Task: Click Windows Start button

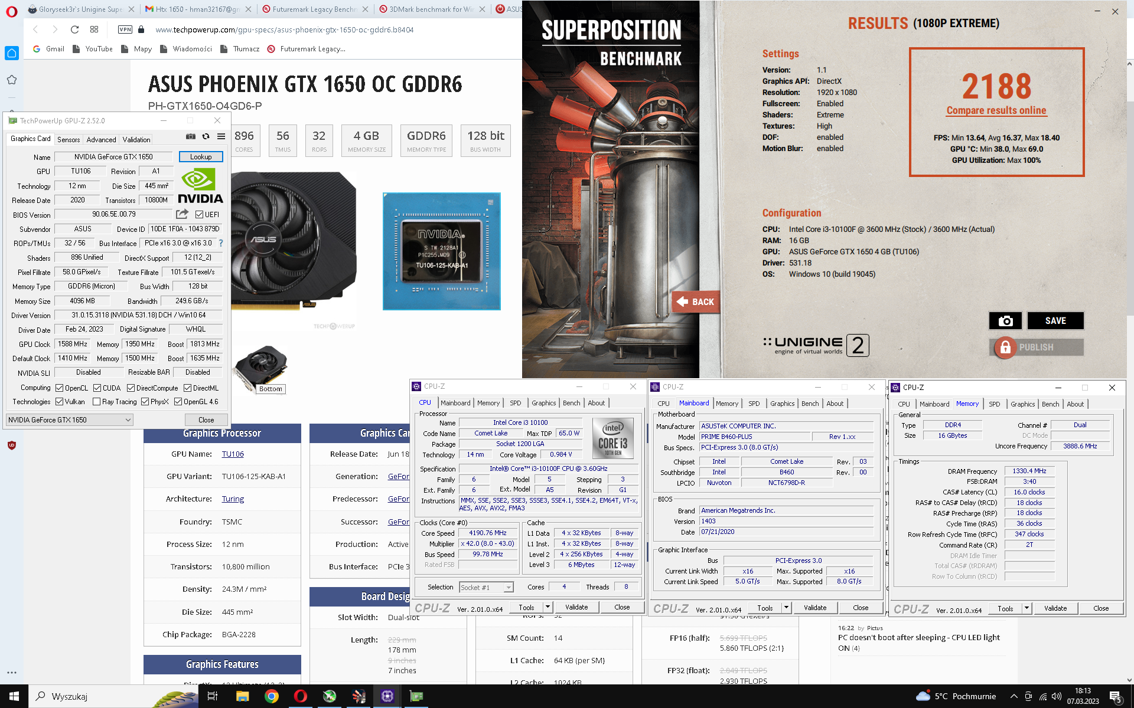Action: (x=14, y=696)
